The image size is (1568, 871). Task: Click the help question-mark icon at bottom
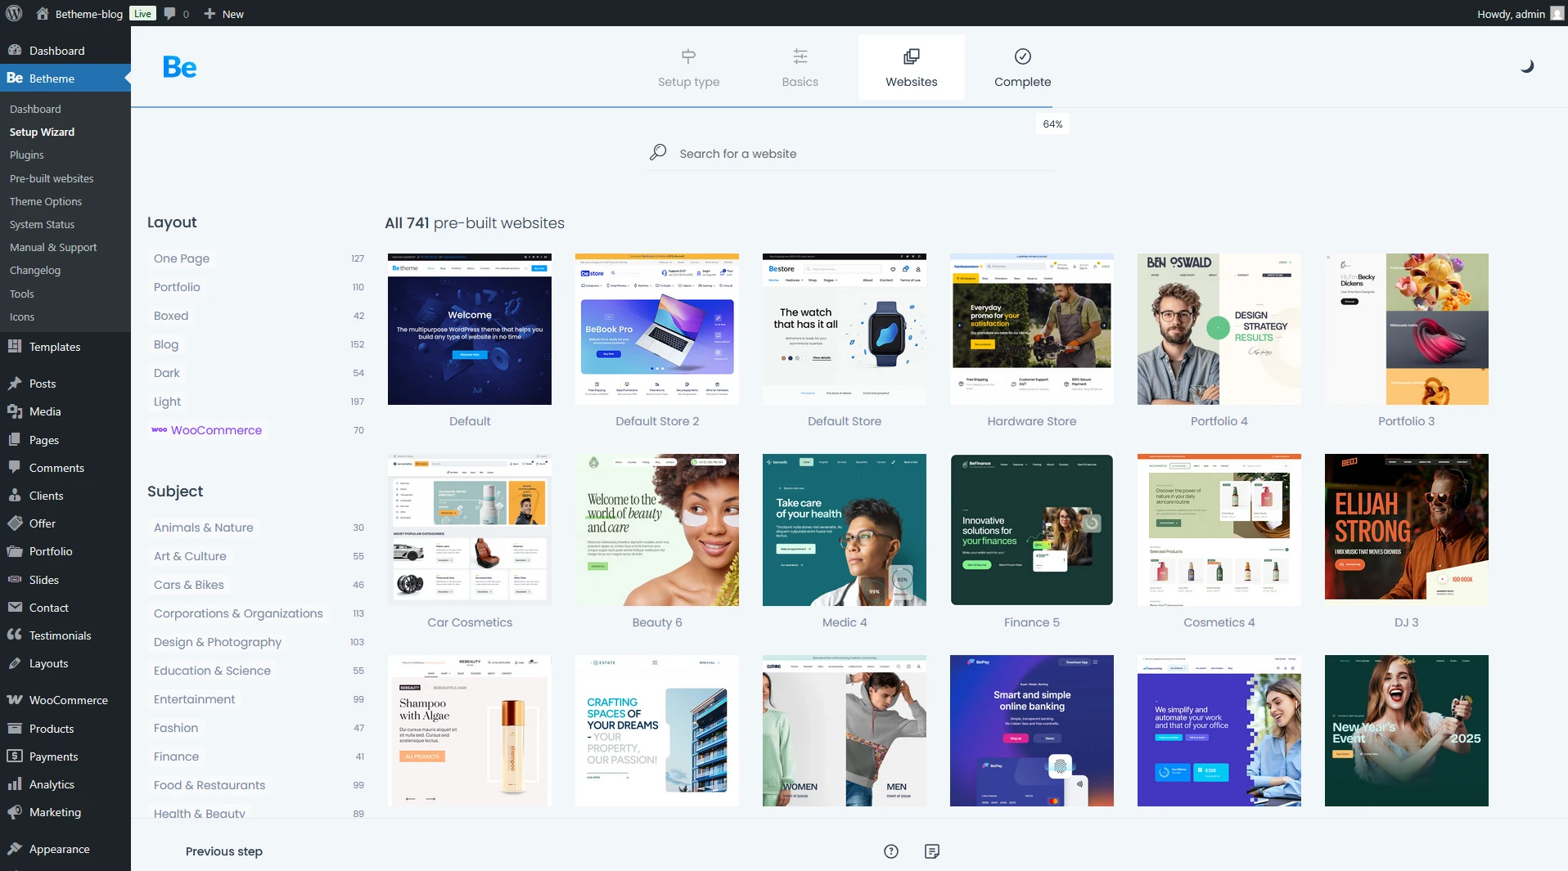coord(890,851)
